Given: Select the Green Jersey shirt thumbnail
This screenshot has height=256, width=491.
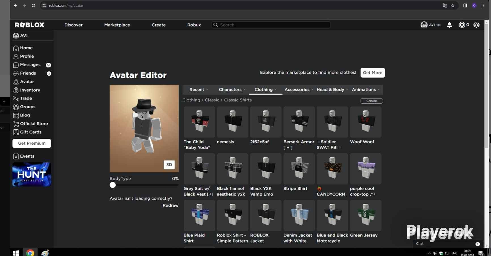Looking at the screenshot, I should click(366, 216).
